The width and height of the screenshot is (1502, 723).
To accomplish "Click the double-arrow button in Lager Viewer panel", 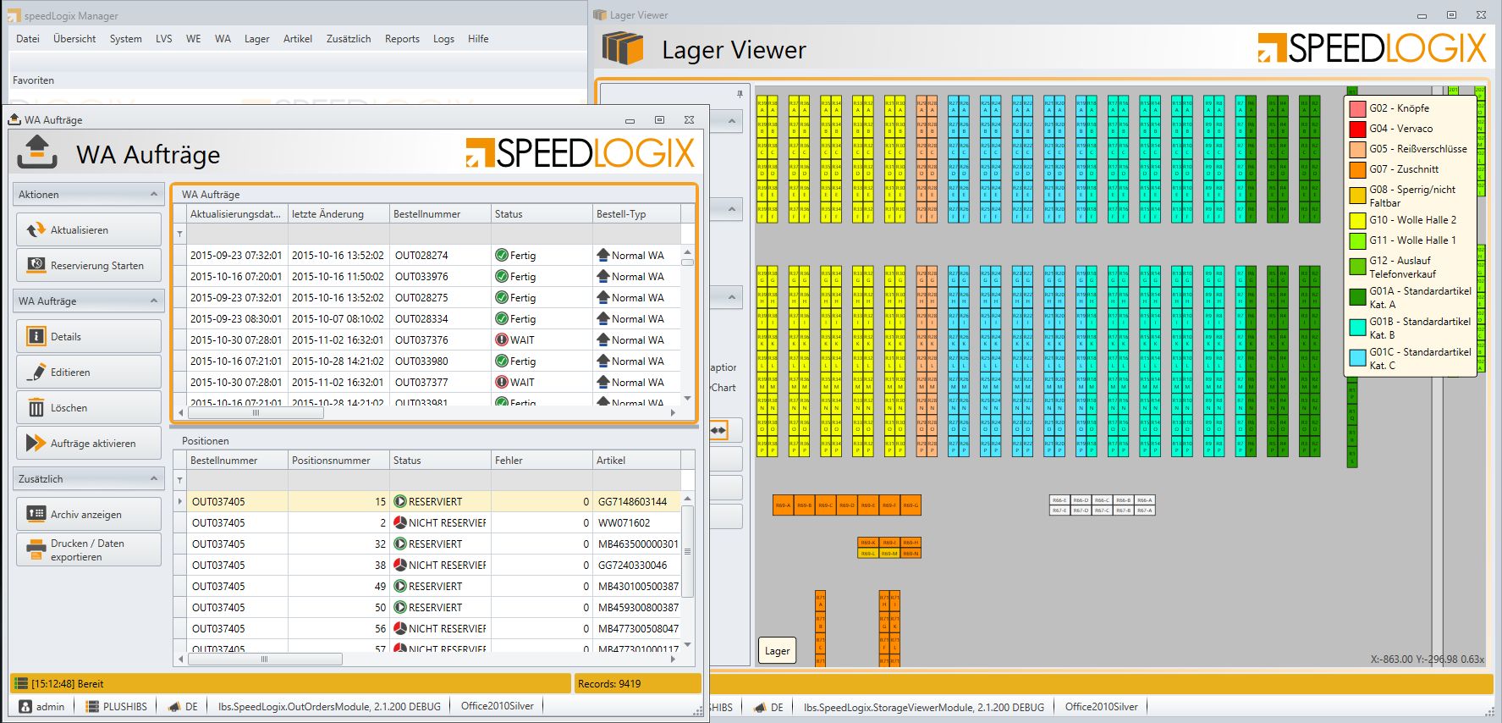I will pos(718,430).
